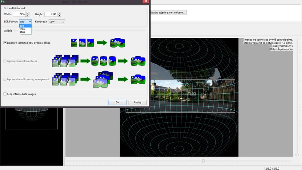Increase width using the up spinner arrow
The height and width of the screenshot is (170, 302).
pyautogui.click(x=28, y=13)
